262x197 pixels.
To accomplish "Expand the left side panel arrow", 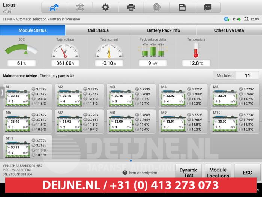I will (2, 92).
